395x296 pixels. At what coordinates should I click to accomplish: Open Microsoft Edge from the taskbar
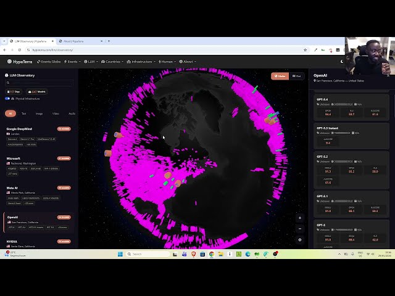coord(248,254)
